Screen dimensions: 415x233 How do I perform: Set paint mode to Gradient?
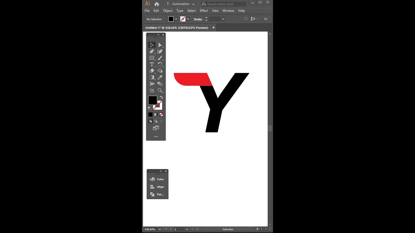pos(156,115)
